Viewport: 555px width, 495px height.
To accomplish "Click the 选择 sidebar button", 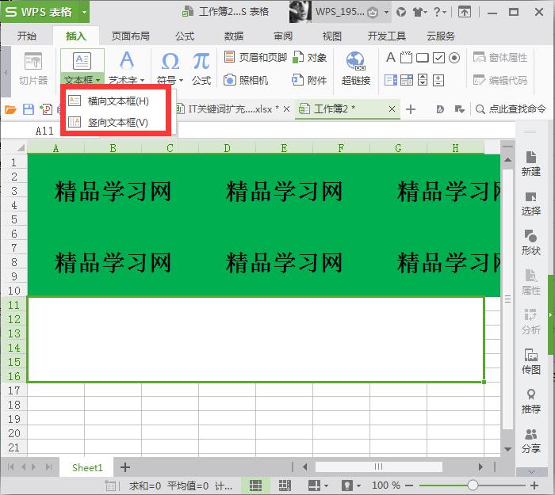I will [x=531, y=204].
